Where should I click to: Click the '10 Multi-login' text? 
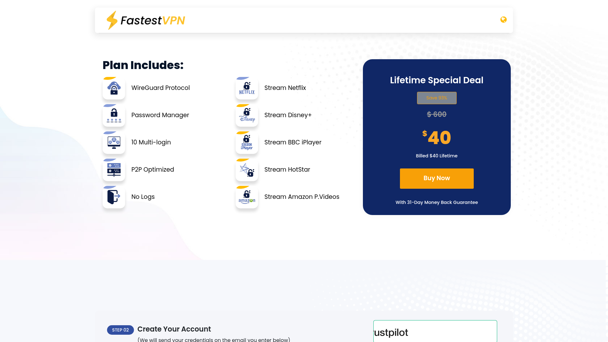(x=151, y=142)
